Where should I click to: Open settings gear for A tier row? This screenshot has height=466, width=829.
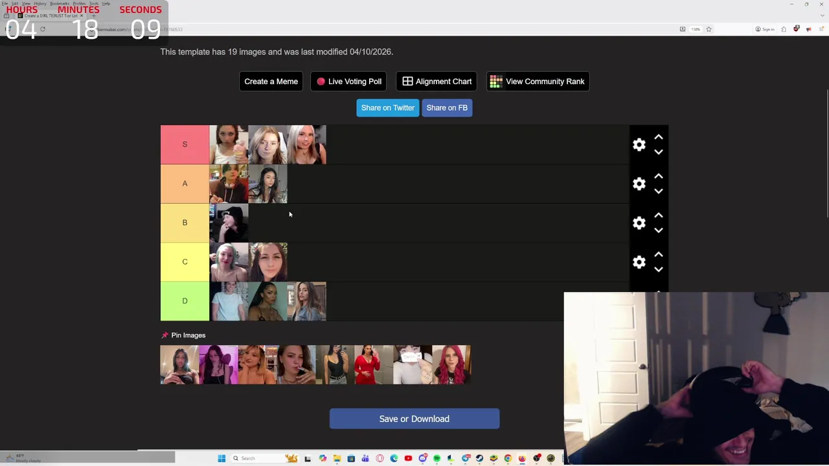point(639,184)
